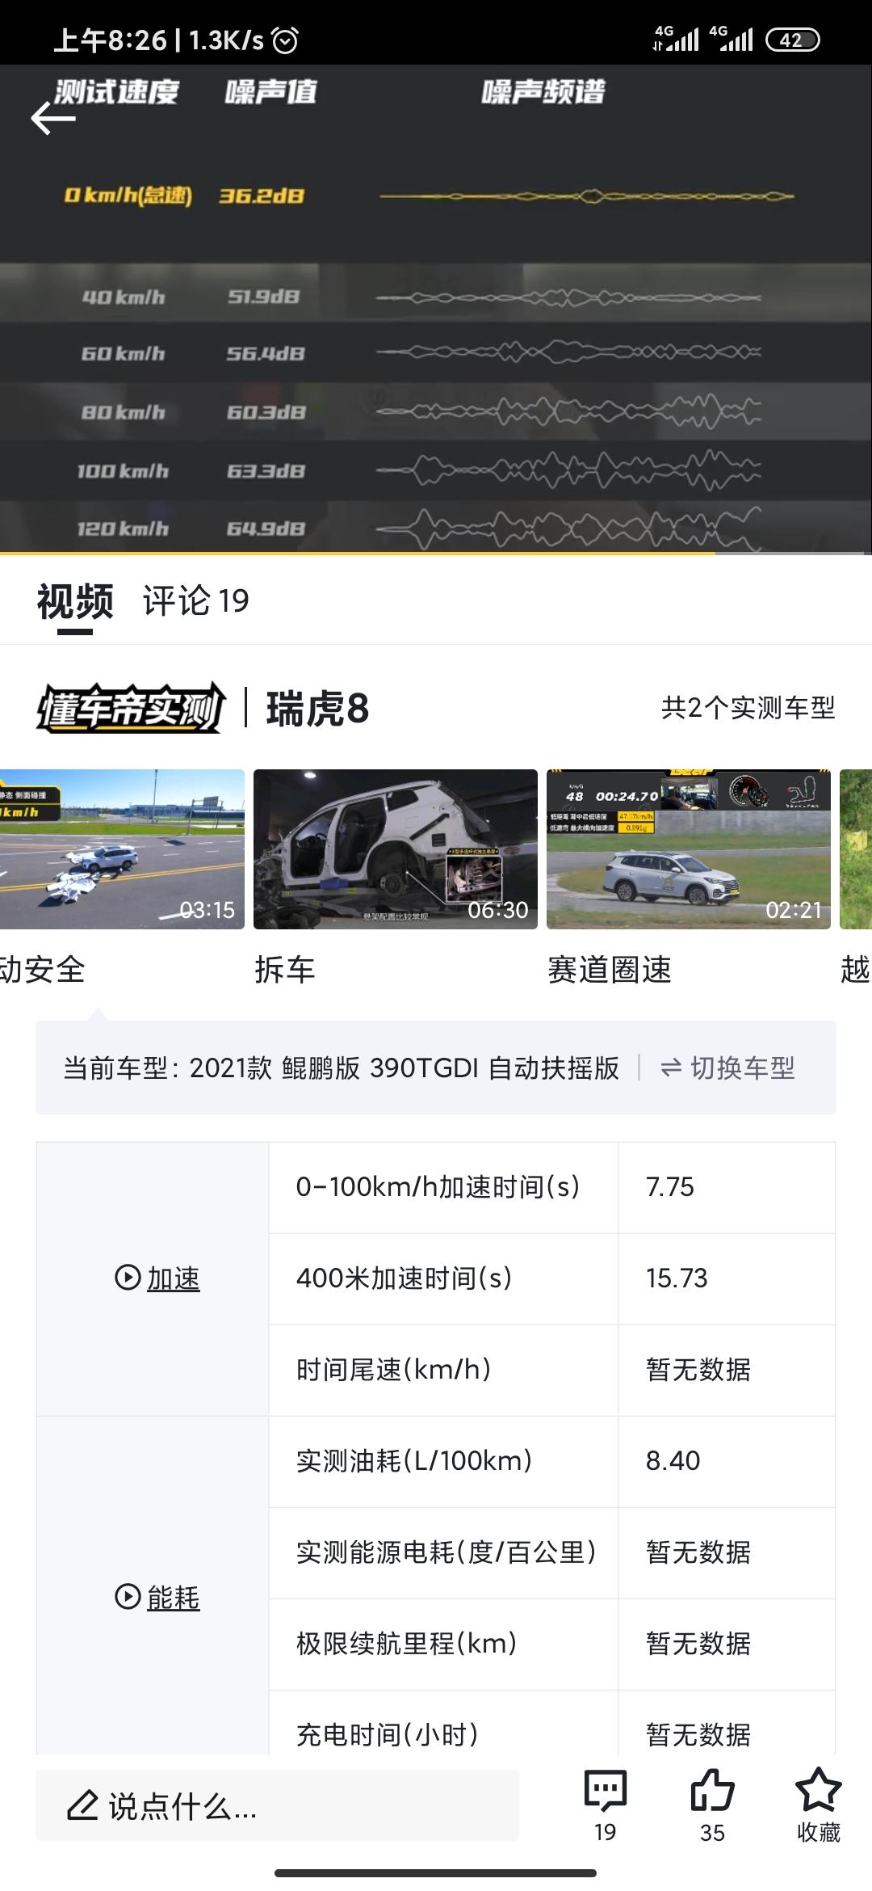The image size is (872, 1891).
Task: Favorite the video with star icon
Action: [819, 1789]
